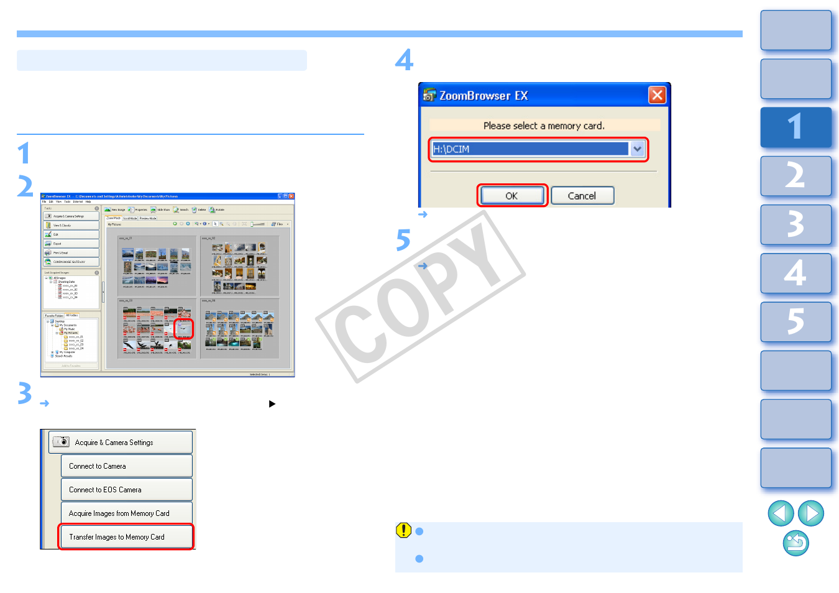This screenshot has width=839, height=593.
Task: Open the memory card dropdown arrow
Action: pos(637,149)
